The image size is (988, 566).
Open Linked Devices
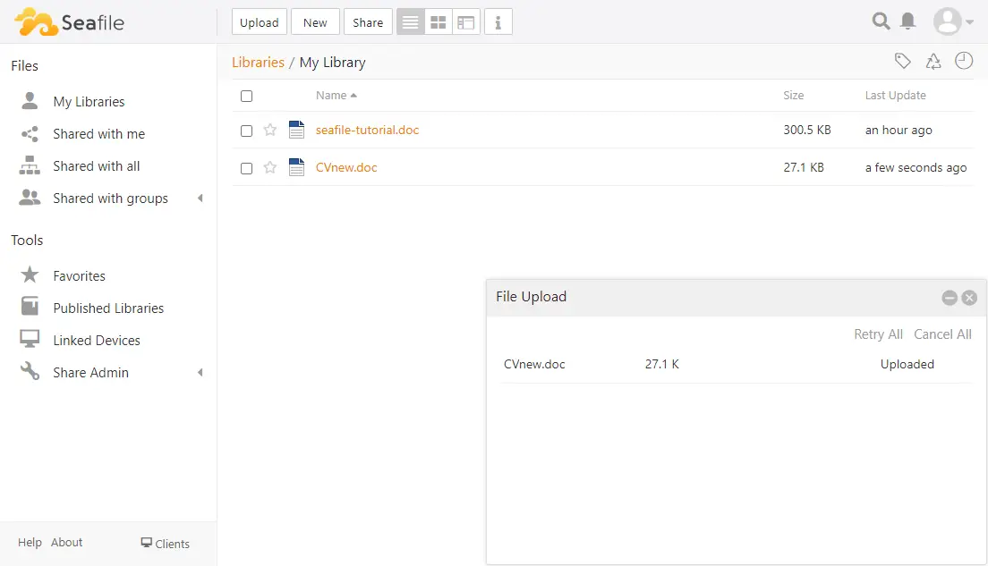coord(97,340)
